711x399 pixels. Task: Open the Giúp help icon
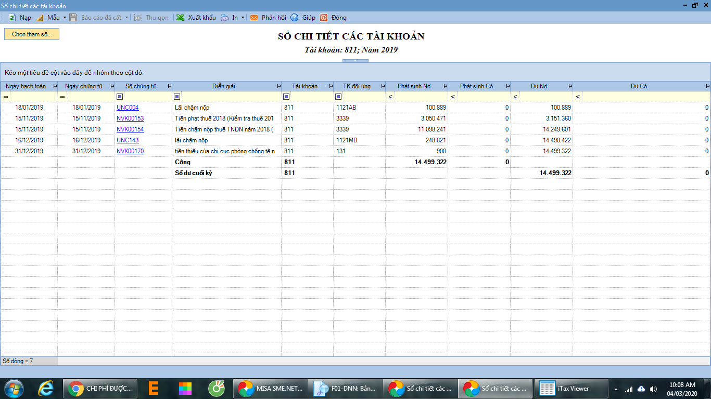[295, 18]
